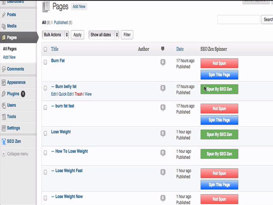Viewport: 273px width, 205px height.
Task: Click the Plugins update count badge
Action: (23, 94)
